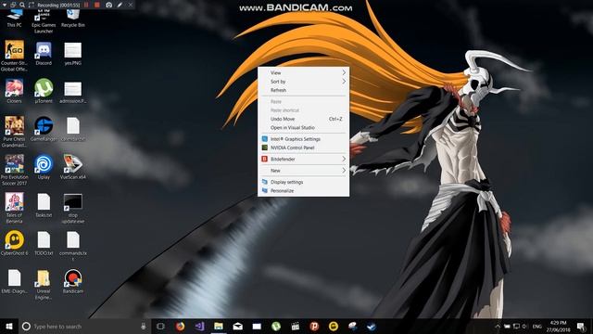Open NVIDIA Control Panel from context menu
593x334 pixels.
pos(303,148)
